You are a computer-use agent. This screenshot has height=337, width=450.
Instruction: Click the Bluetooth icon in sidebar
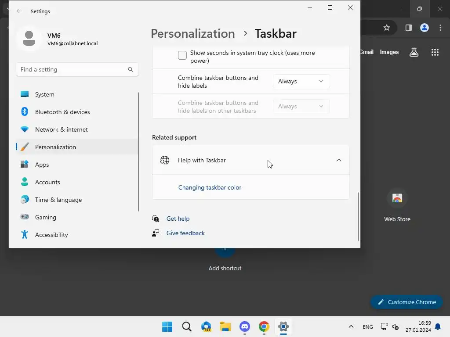pyautogui.click(x=25, y=111)
